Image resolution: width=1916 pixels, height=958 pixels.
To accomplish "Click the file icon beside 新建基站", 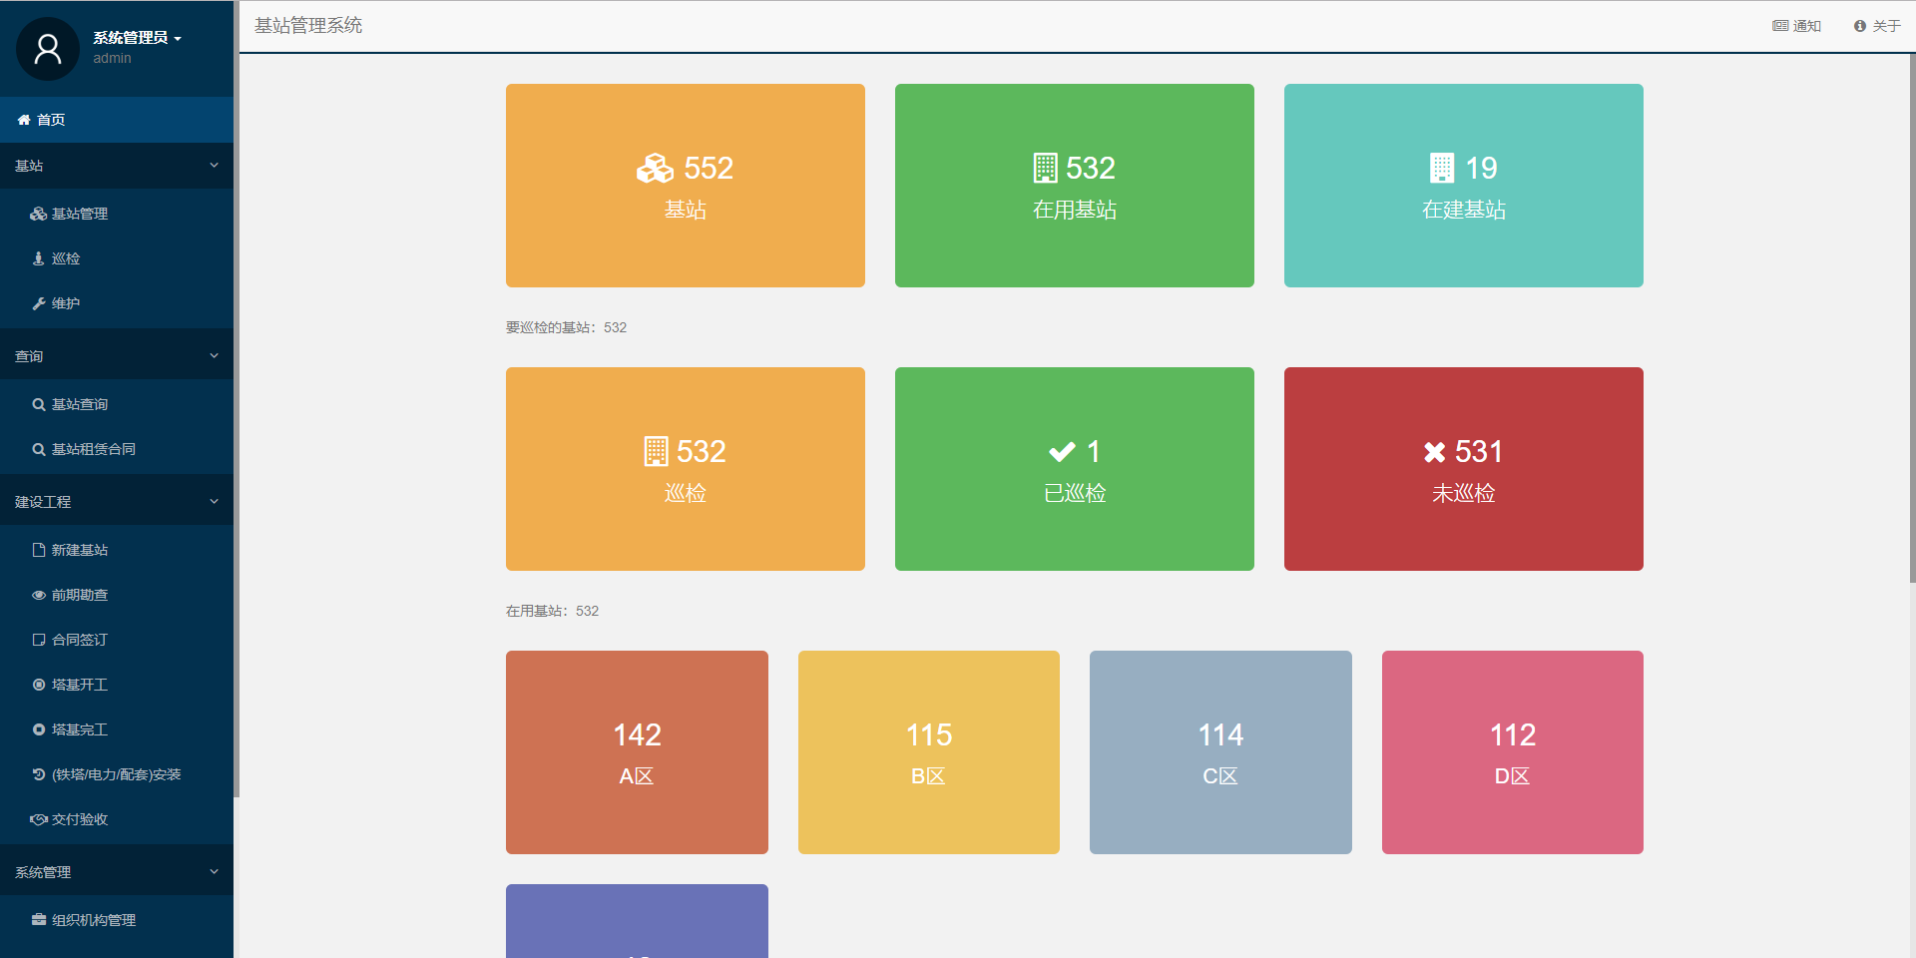I will pos(39,550).
